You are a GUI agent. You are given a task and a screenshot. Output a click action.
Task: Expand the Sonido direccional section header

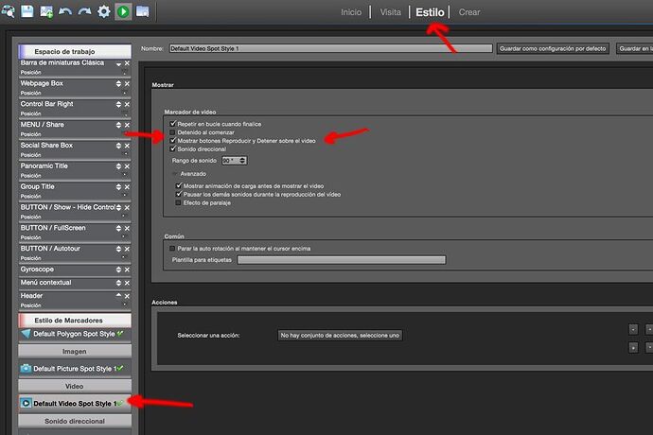tap(74, 422)
